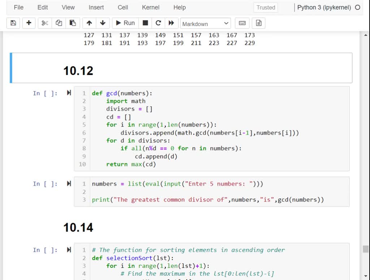370x280 pixels.
Task: Click the Trusted notebook status button
Action: (265, 7)
